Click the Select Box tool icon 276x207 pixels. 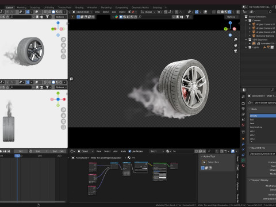(x=204, y=162)
